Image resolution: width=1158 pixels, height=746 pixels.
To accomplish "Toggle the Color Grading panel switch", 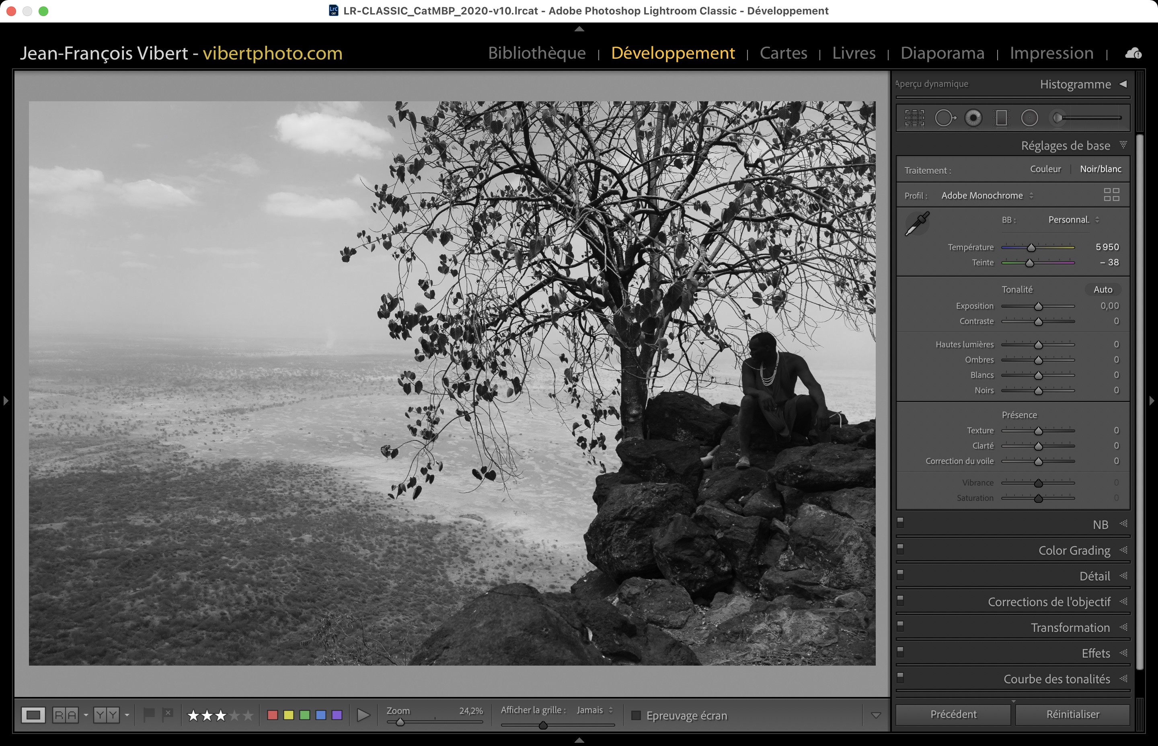I will 900,548.
